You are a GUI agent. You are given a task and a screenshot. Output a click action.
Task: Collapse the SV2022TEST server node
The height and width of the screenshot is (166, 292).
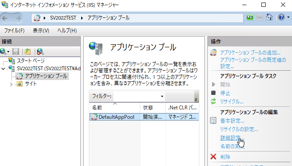click(3, 69)
